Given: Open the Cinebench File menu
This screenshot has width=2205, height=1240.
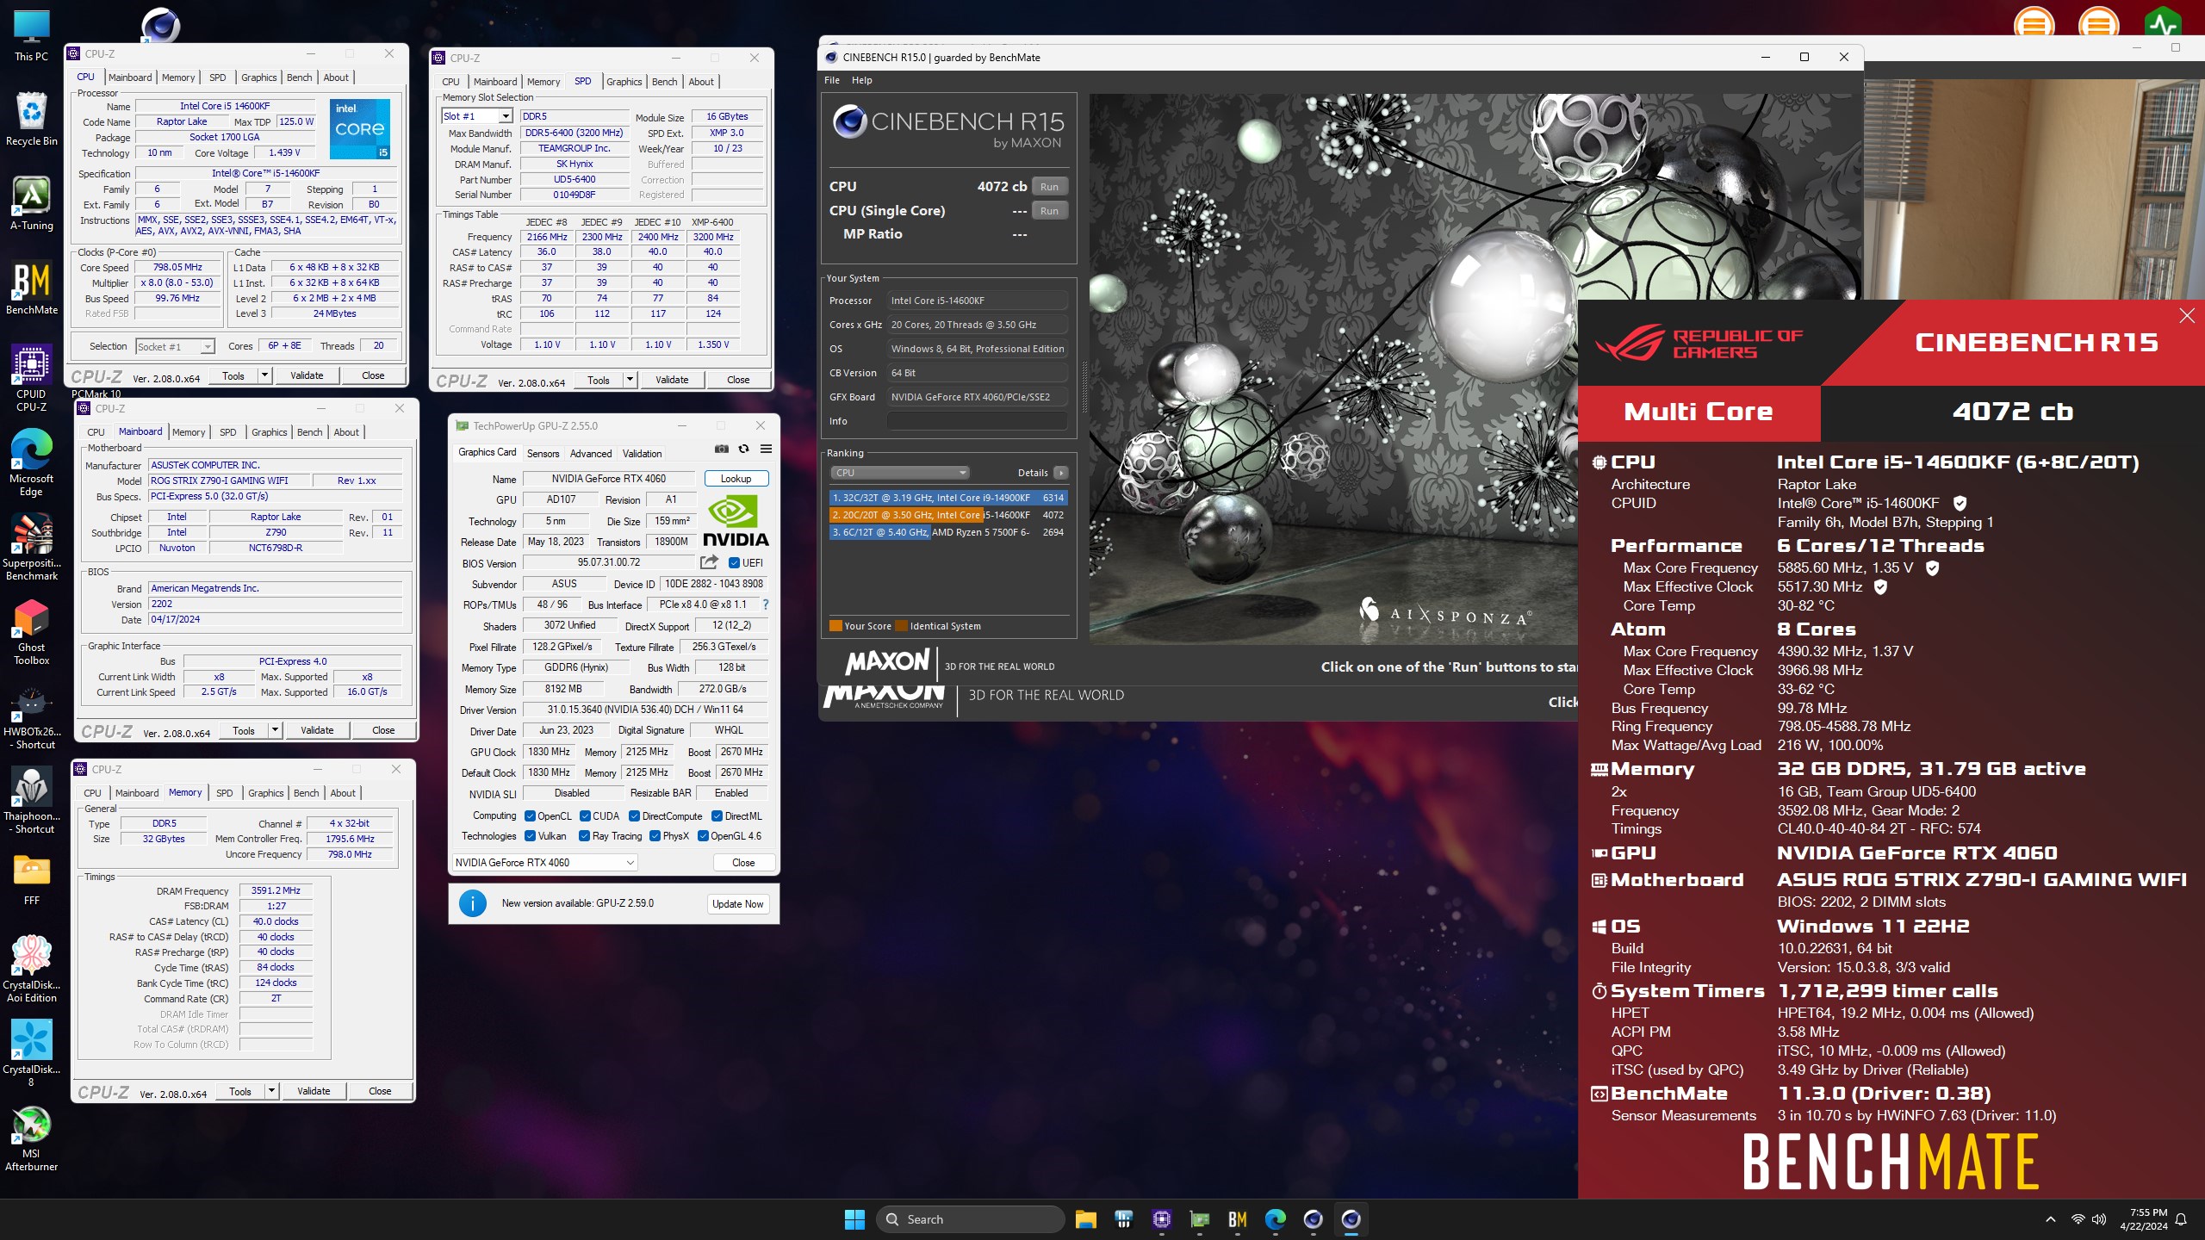Looking at the screenshot, I should [832, 80].
